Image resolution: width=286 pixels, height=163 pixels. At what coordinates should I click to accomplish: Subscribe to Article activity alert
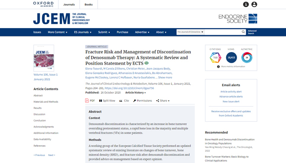[x=231, y=91]
